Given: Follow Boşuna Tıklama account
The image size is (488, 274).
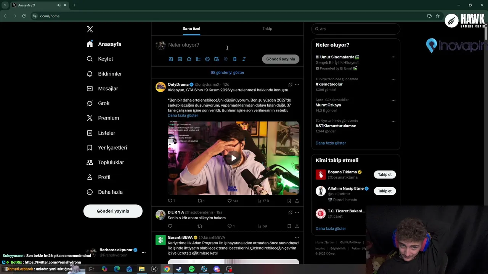Looking at the screenshot, I should (385, 175).
